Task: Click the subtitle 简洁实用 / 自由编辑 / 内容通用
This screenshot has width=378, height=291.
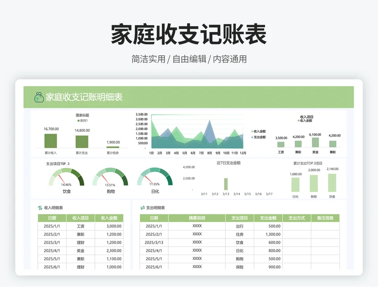Action: (189, 59)
